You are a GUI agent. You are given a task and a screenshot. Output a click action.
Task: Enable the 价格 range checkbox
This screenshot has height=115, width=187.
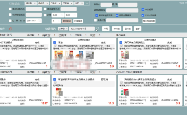click(x=45, y=15)
